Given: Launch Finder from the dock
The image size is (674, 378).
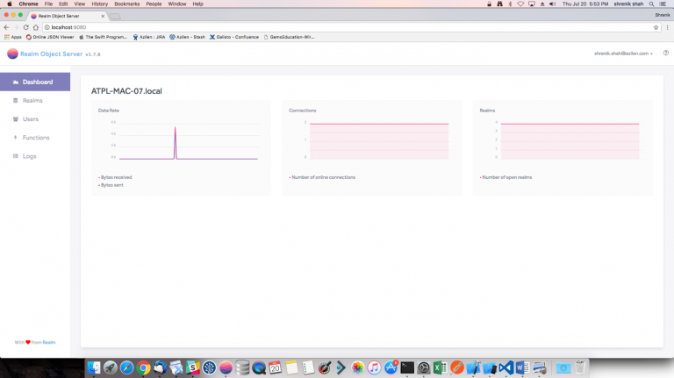Looking at the screenshot, I should click(93, 367).
